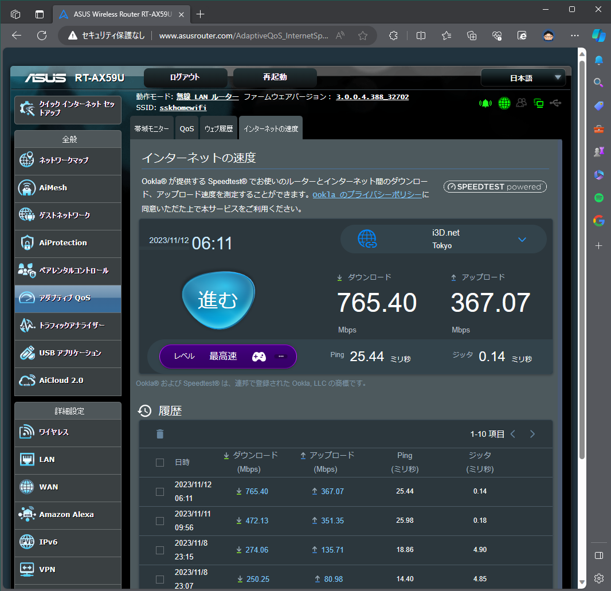Go to the next history page
Viewport: 611px width, 591px height.
click(532, 434)
